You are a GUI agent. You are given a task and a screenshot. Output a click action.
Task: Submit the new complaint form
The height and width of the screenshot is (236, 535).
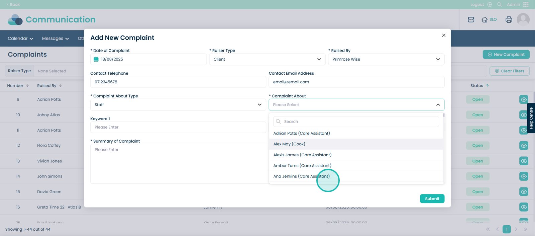point(432,199)
